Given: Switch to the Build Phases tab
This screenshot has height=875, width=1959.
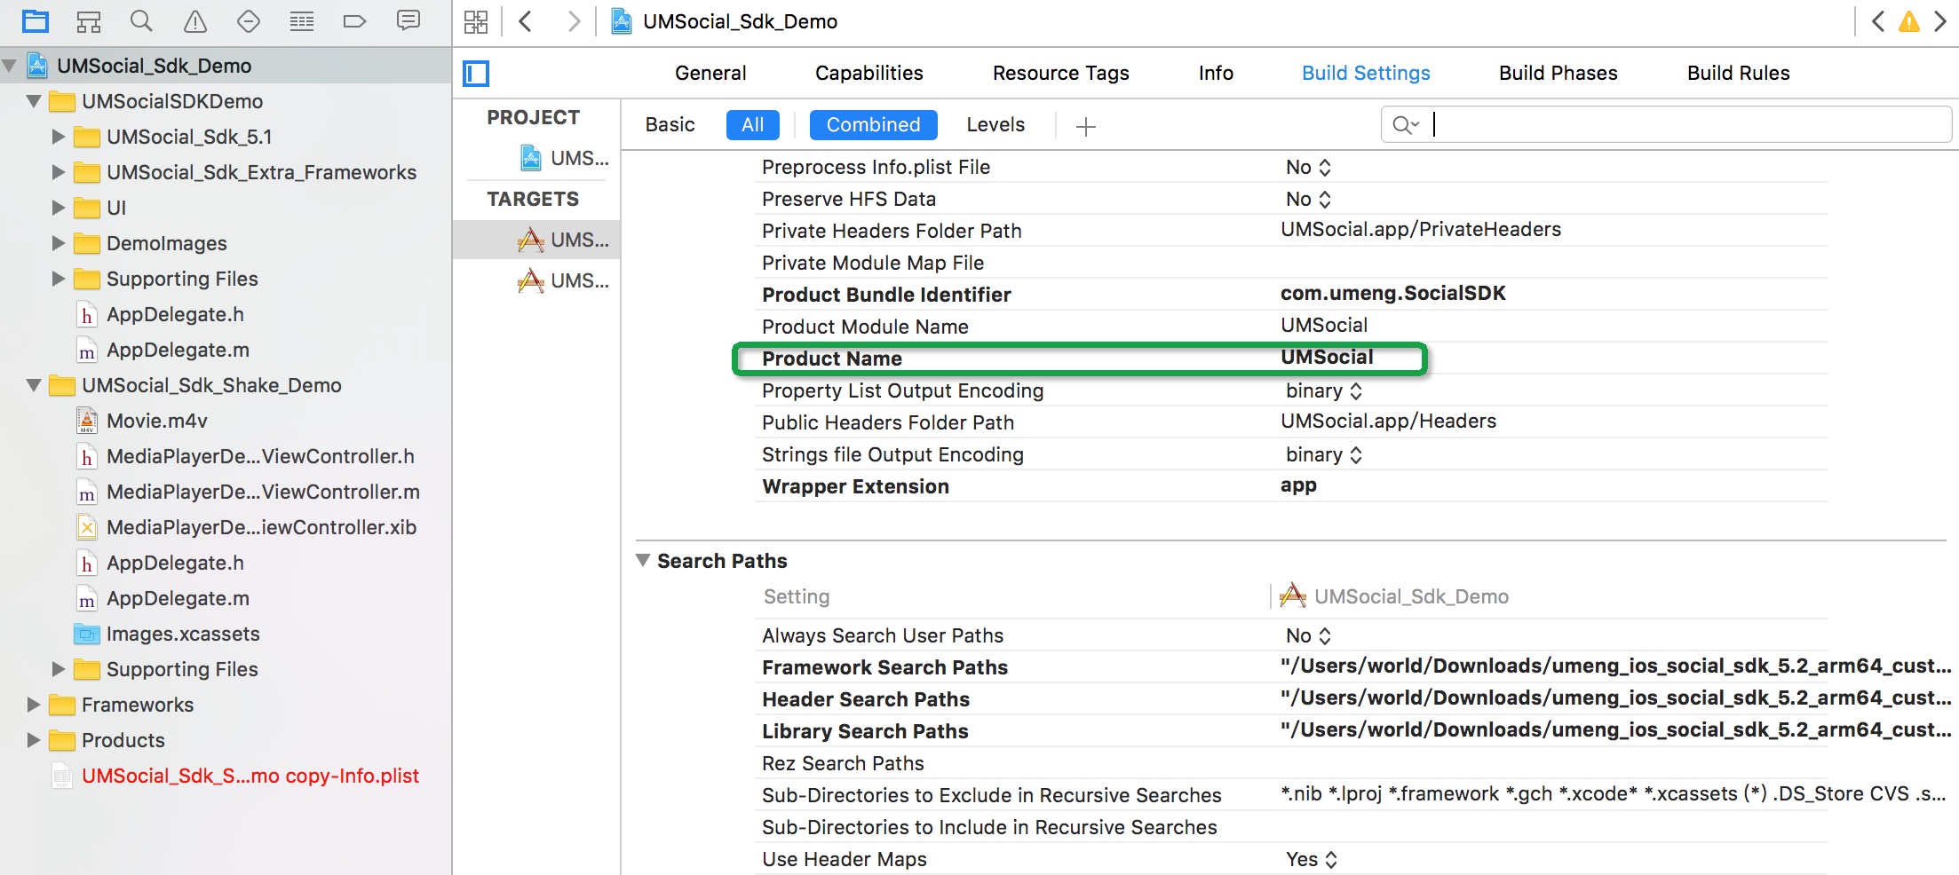Looking at the screenshot, I should (x=1558, y=74).
